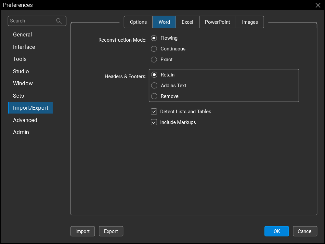The image size is (325, 244).
Task: Open the Options tab
Action: (138, 22)
